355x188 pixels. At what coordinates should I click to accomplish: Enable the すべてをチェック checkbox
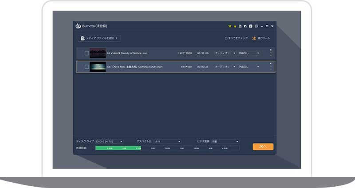[226, 38]
